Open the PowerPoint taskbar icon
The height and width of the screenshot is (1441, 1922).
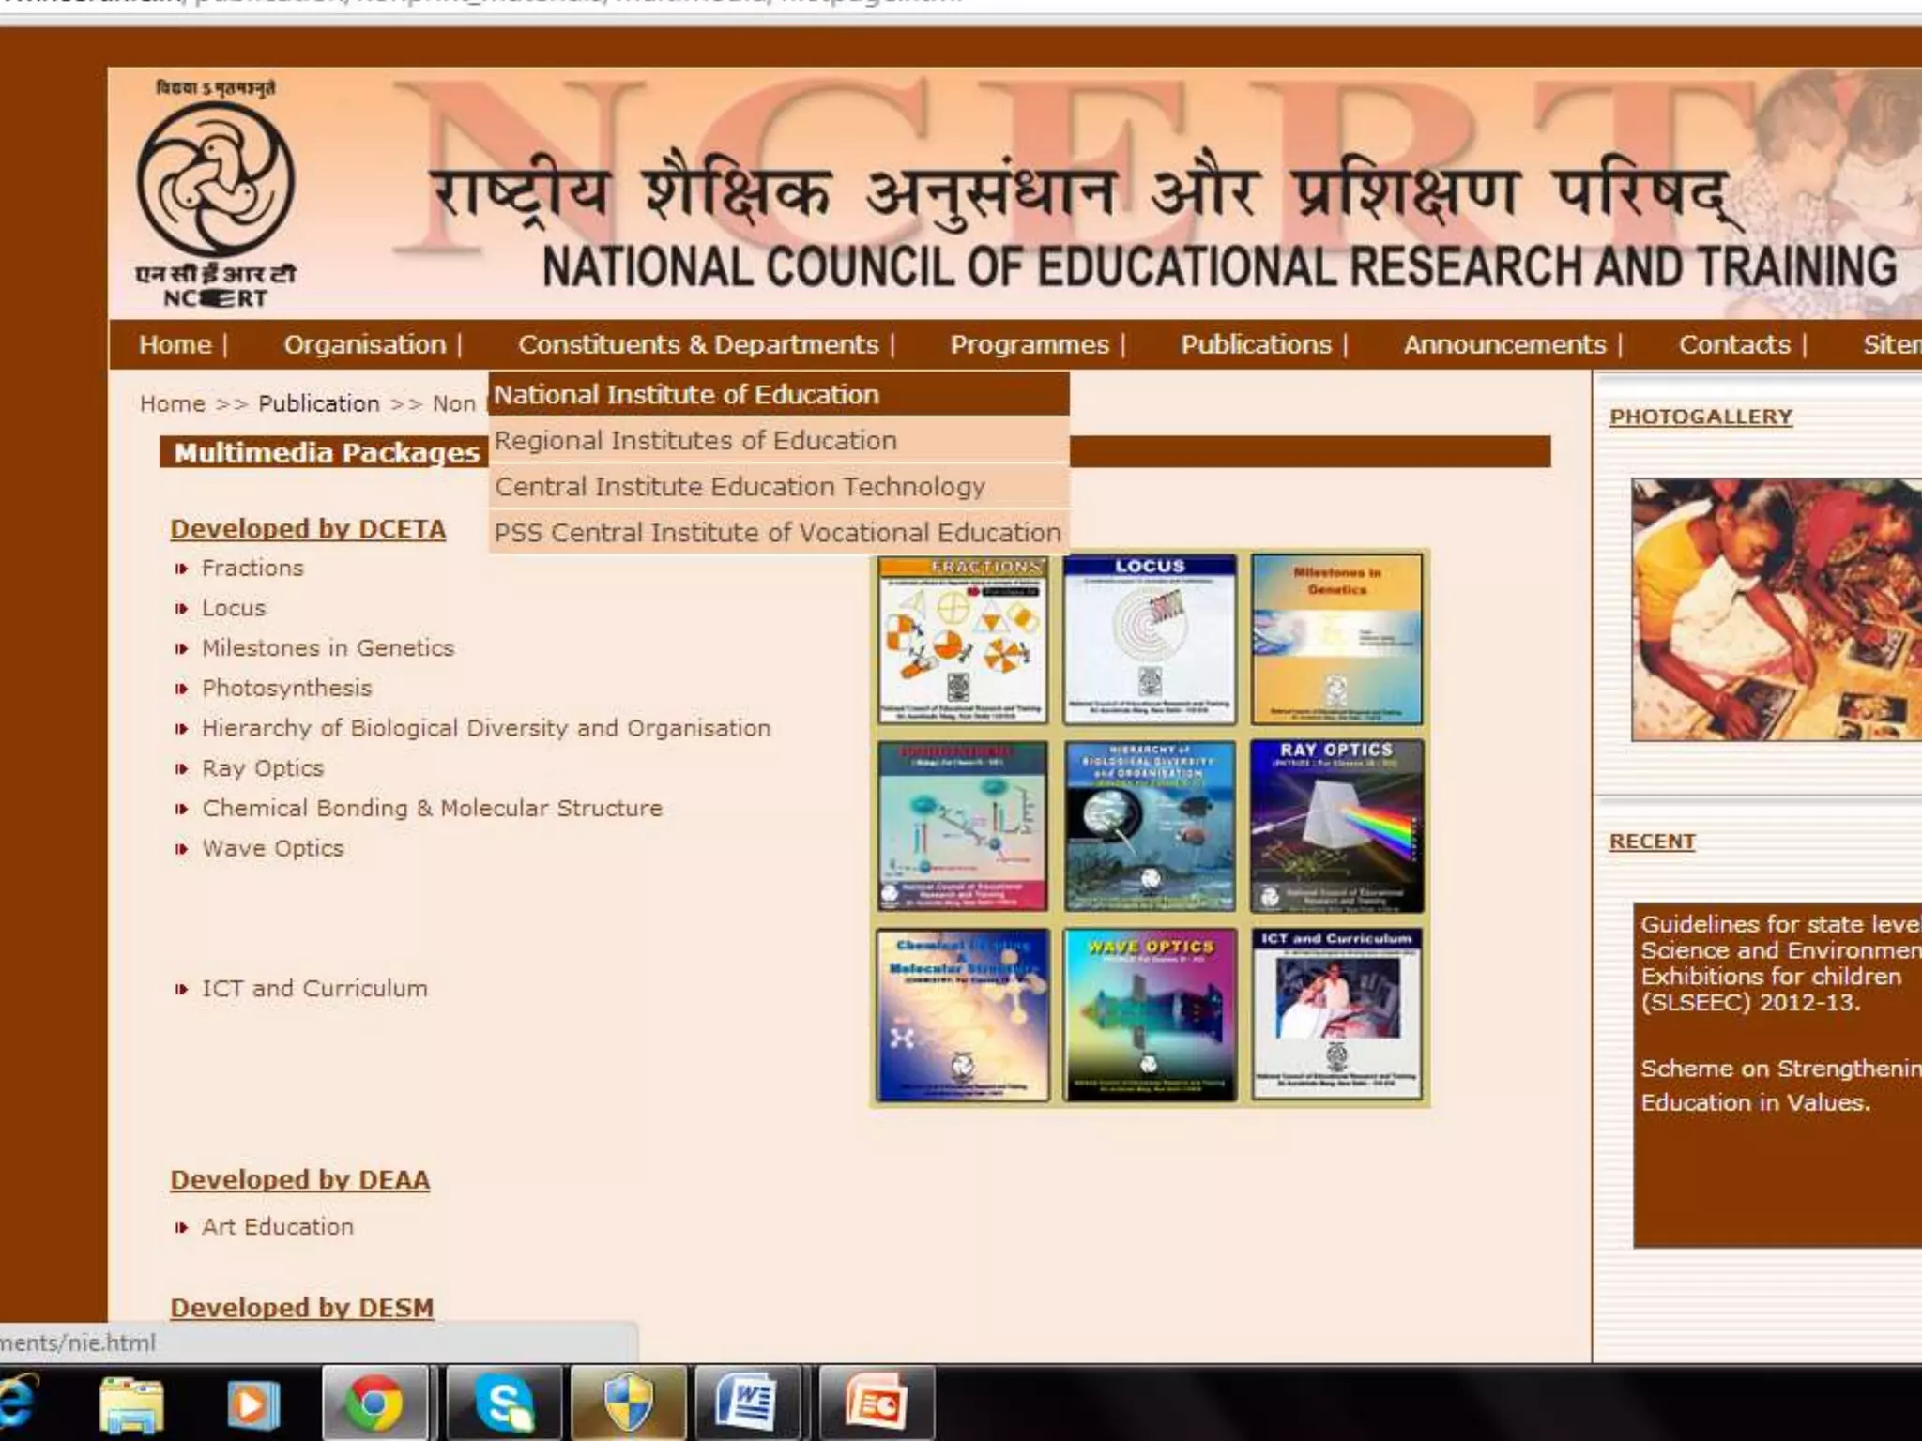click(876, 1403)
